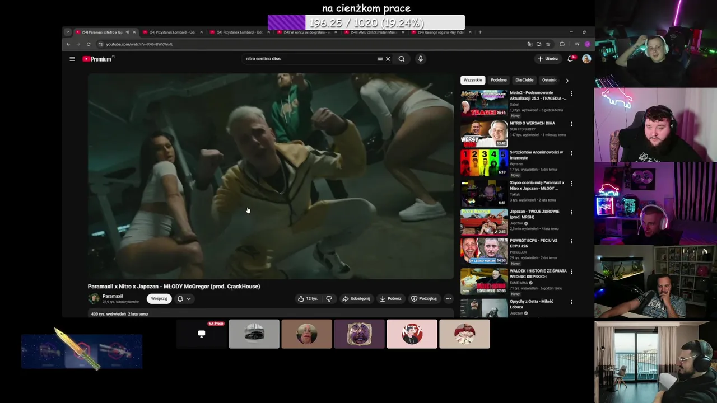This screenshot has width=717, height=403.
Task: Open the Utwórz create button
Action: (x=548, y=59)
